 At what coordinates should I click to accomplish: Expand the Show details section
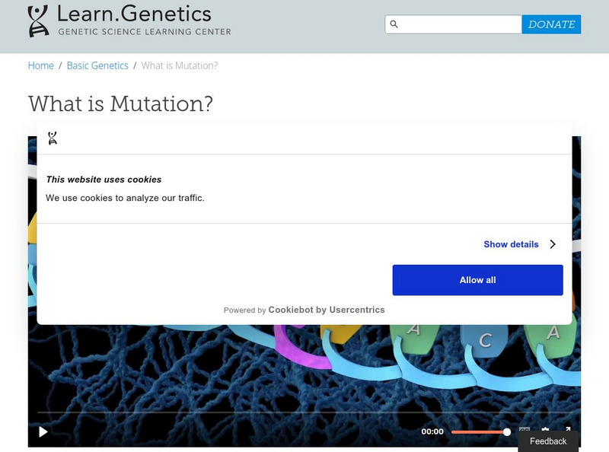[511, 244]
